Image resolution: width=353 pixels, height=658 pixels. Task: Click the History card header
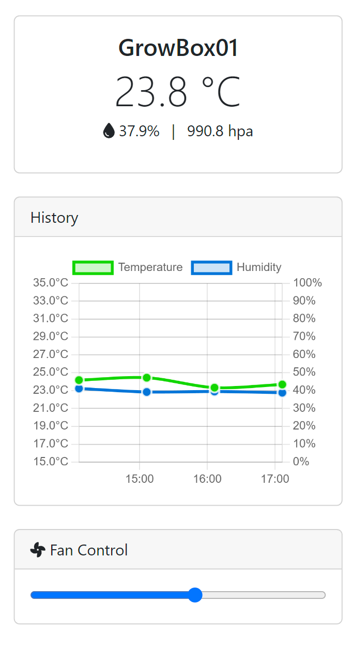[x=54, y=217]
